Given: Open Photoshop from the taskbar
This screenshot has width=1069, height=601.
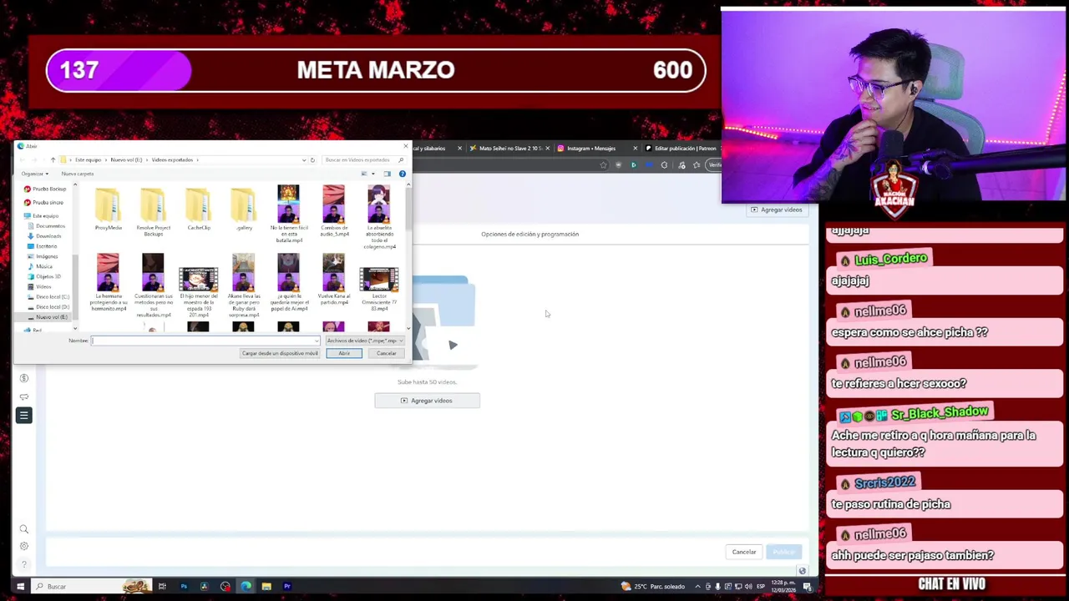Looking at the screenshot, I should (x=184, y=587).
